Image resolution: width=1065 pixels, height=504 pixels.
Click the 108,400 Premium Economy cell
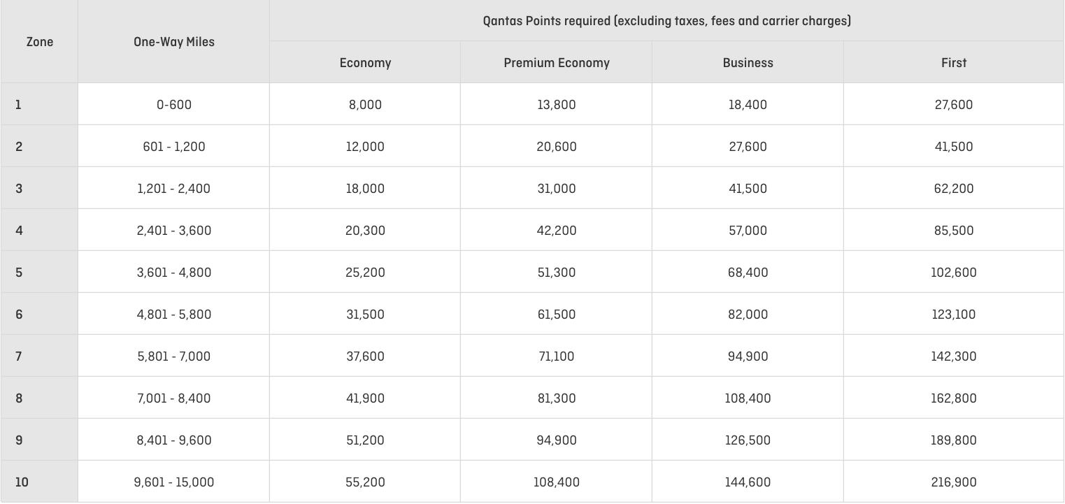(557, 482)
